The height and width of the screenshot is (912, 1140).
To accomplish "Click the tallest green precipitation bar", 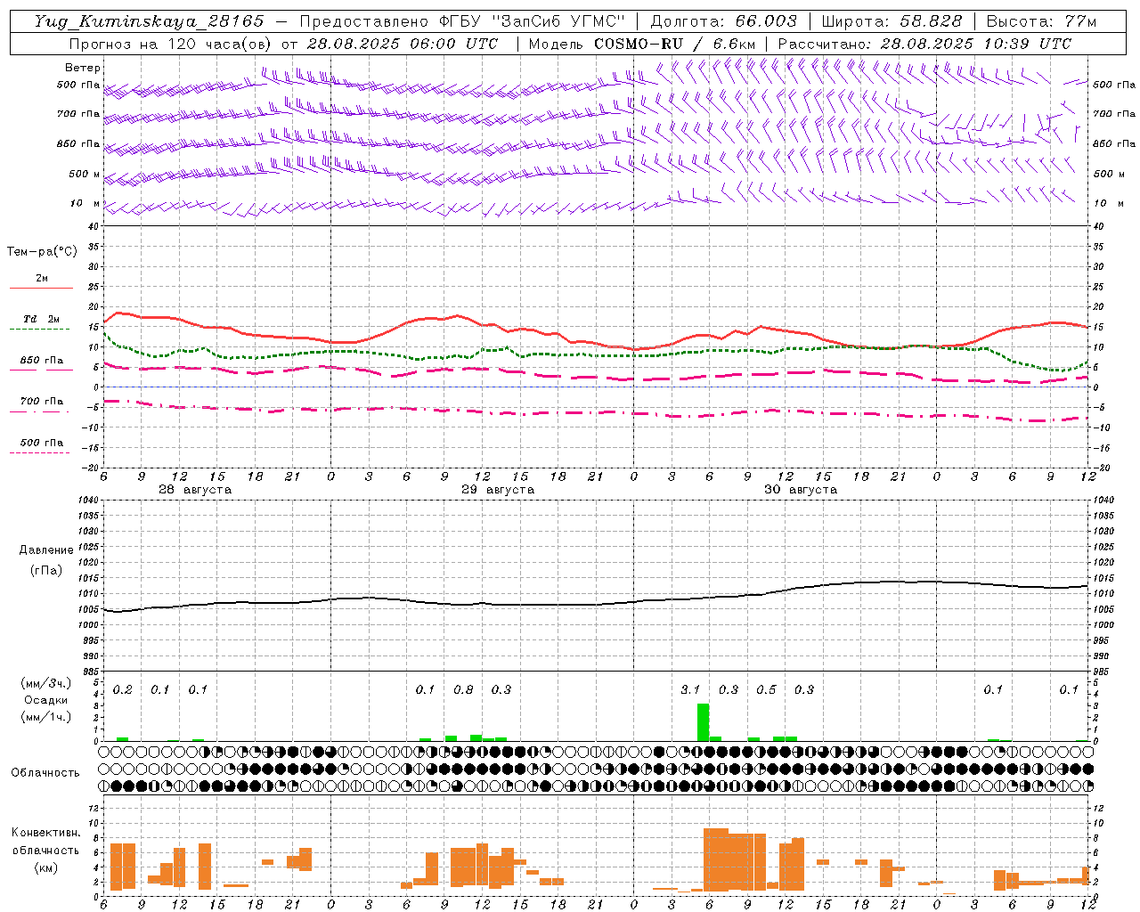I will (x=704, y=722).
